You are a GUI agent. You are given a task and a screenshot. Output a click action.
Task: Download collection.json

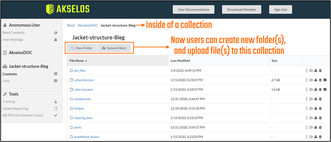(x=316, y=80)
